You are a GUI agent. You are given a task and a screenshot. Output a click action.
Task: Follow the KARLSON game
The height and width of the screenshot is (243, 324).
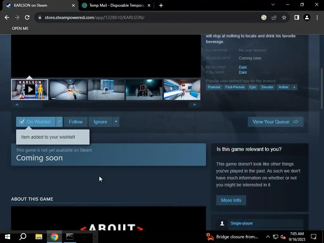coord(76,122)
